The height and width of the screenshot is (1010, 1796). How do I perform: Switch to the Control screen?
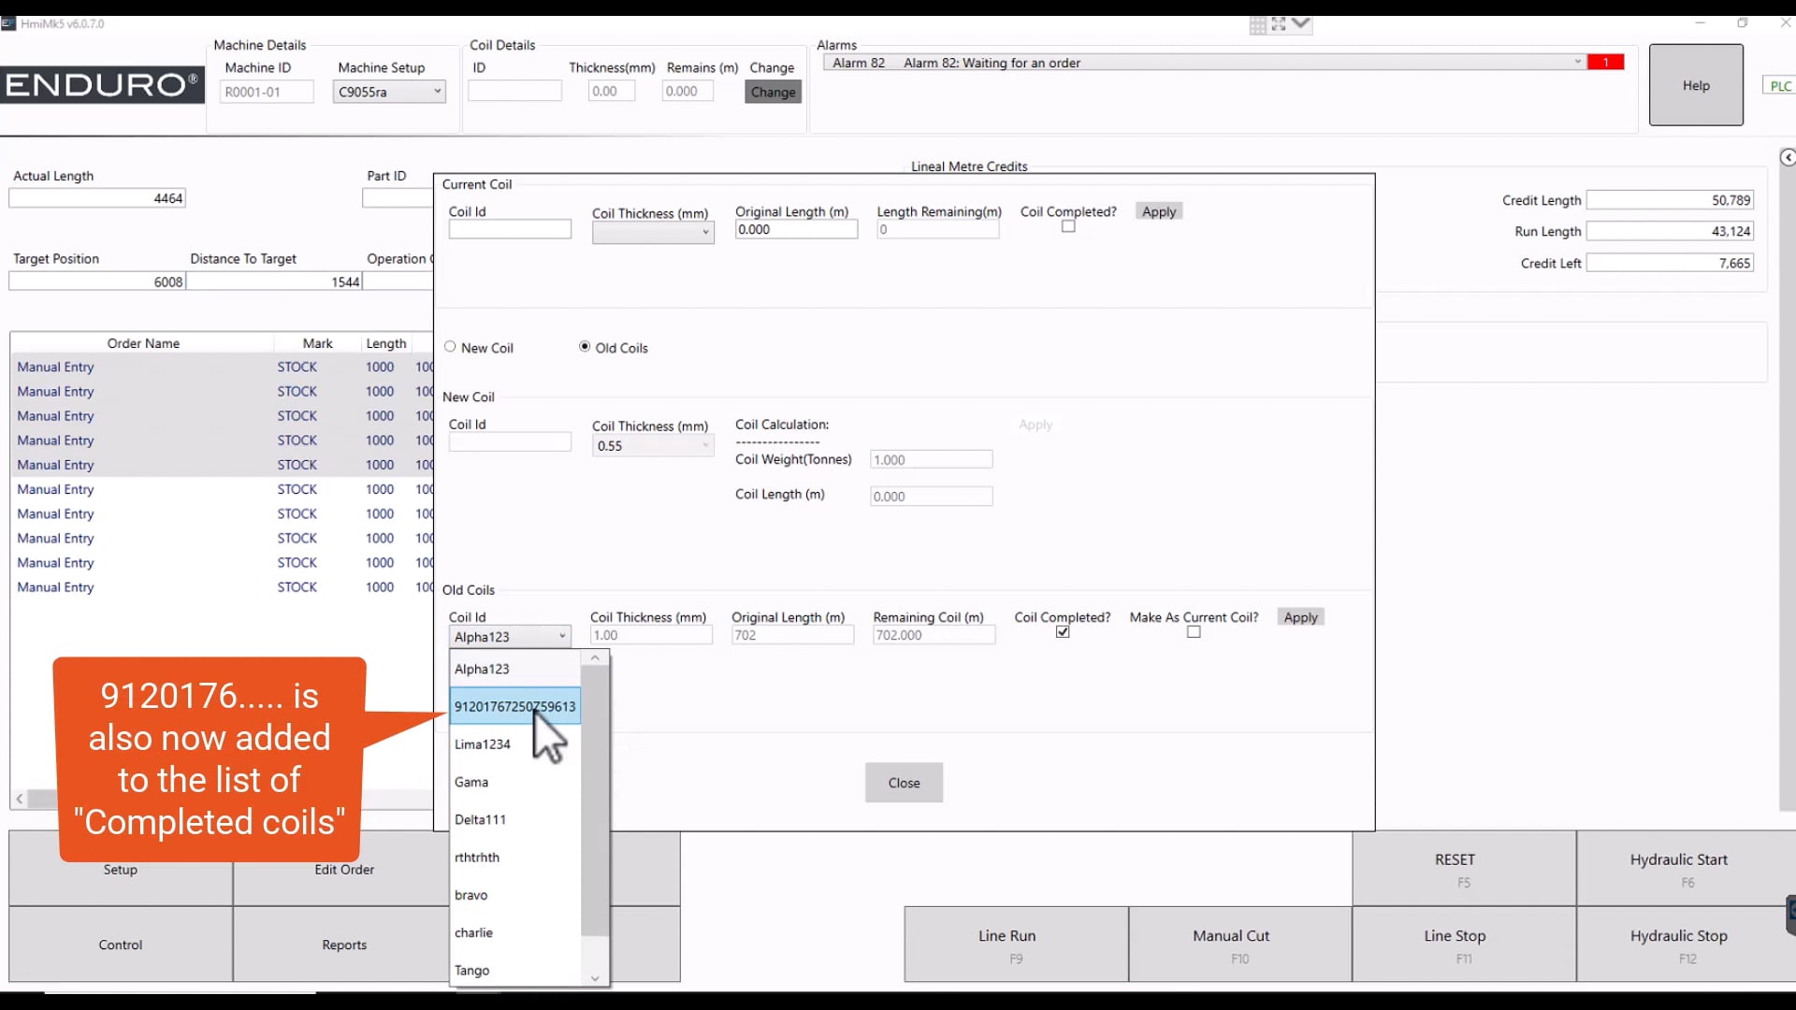(x=120, y=945)
